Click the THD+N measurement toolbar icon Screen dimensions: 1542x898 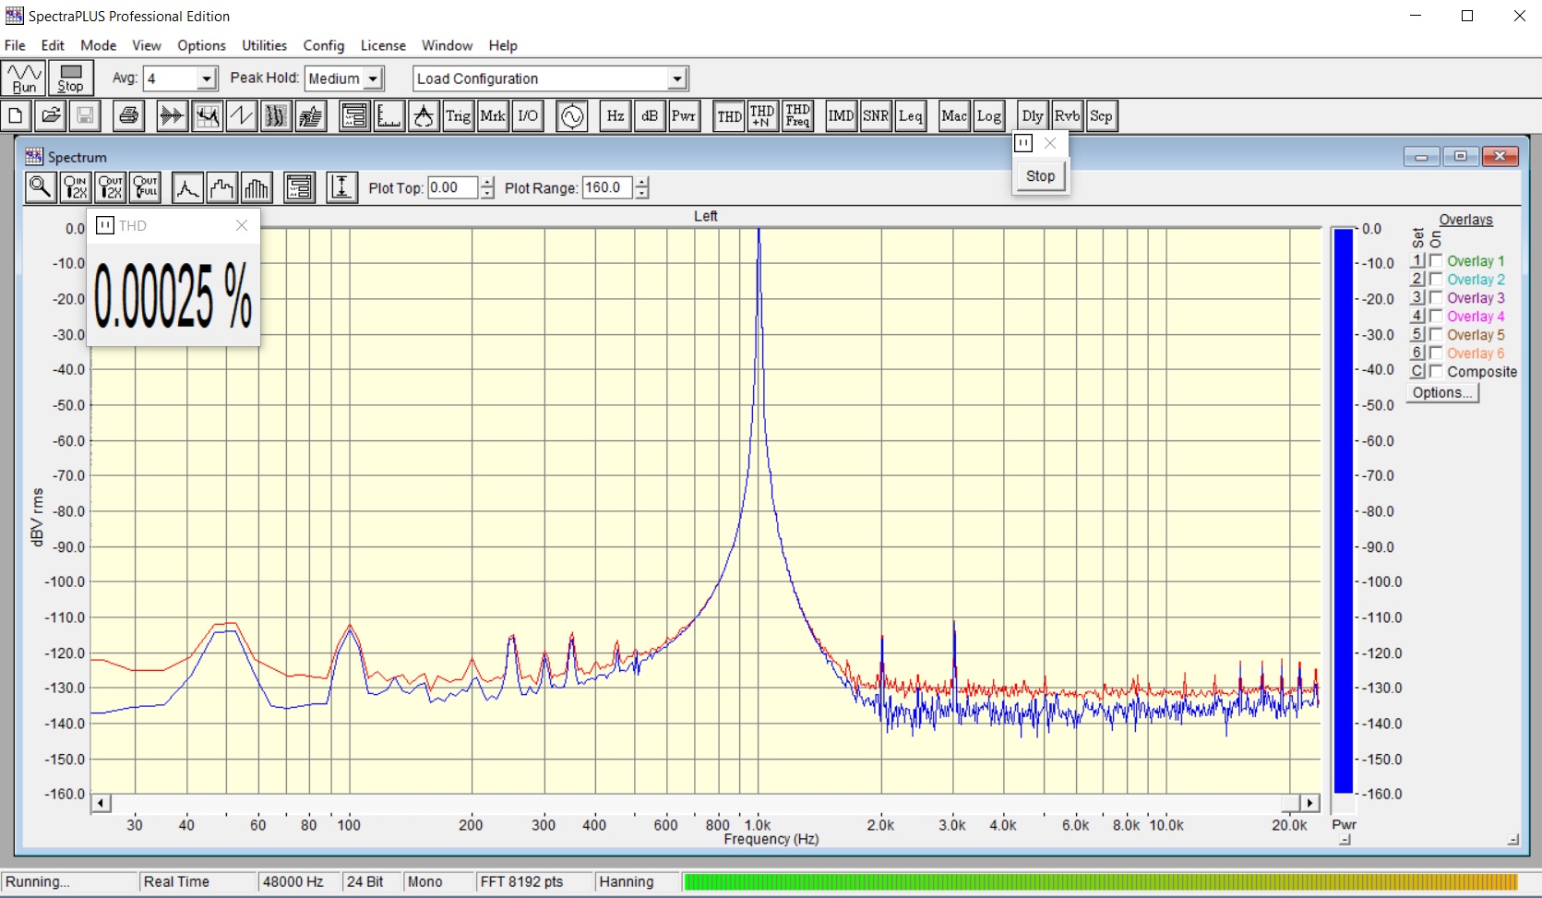762,116
